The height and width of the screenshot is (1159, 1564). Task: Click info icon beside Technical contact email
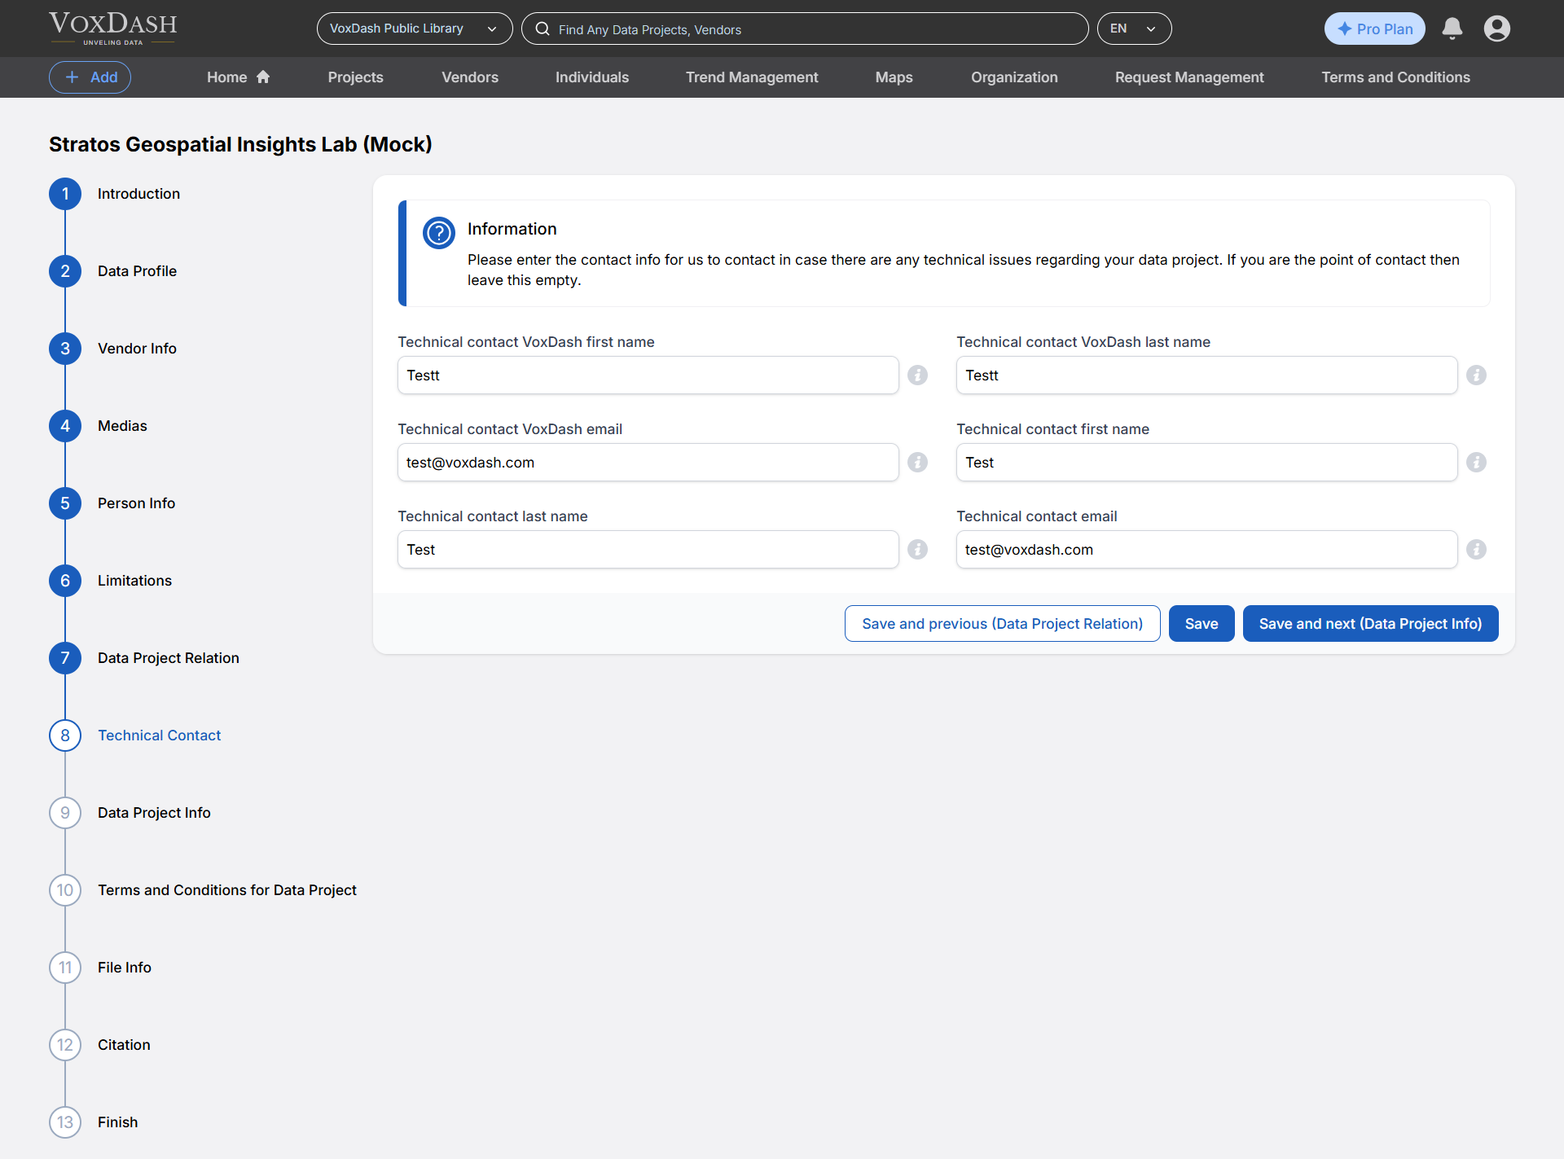(1476, 549)
